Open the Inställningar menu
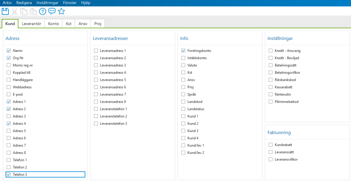Viewport: 351px width, 181px height. click(47, 3)
